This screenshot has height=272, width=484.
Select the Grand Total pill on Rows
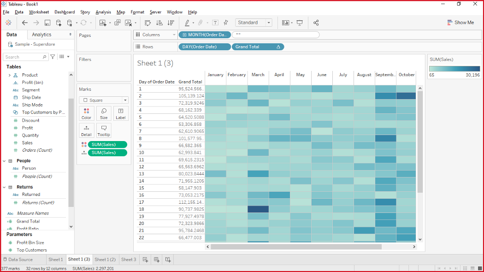[258, 47]
